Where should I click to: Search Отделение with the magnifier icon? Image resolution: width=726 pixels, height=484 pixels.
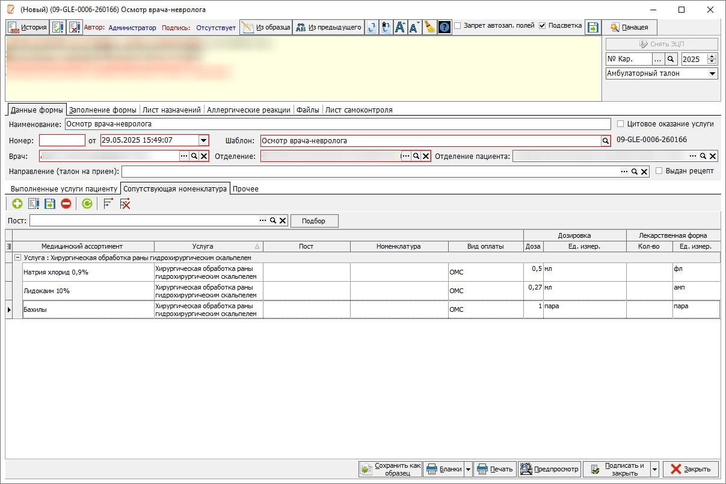point(416,156)
